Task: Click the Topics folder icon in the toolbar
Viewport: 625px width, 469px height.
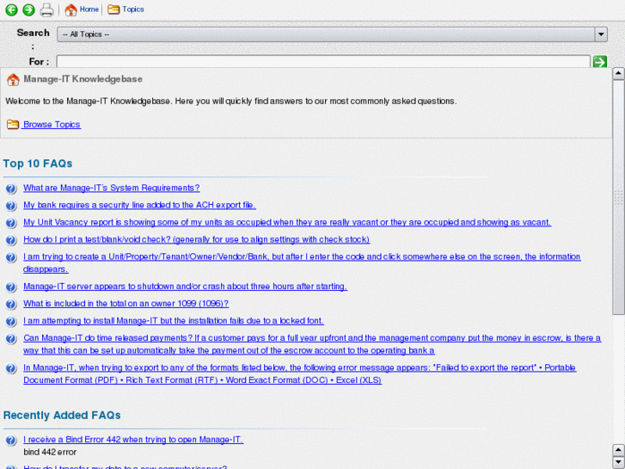Action: (x=113, y=9)
